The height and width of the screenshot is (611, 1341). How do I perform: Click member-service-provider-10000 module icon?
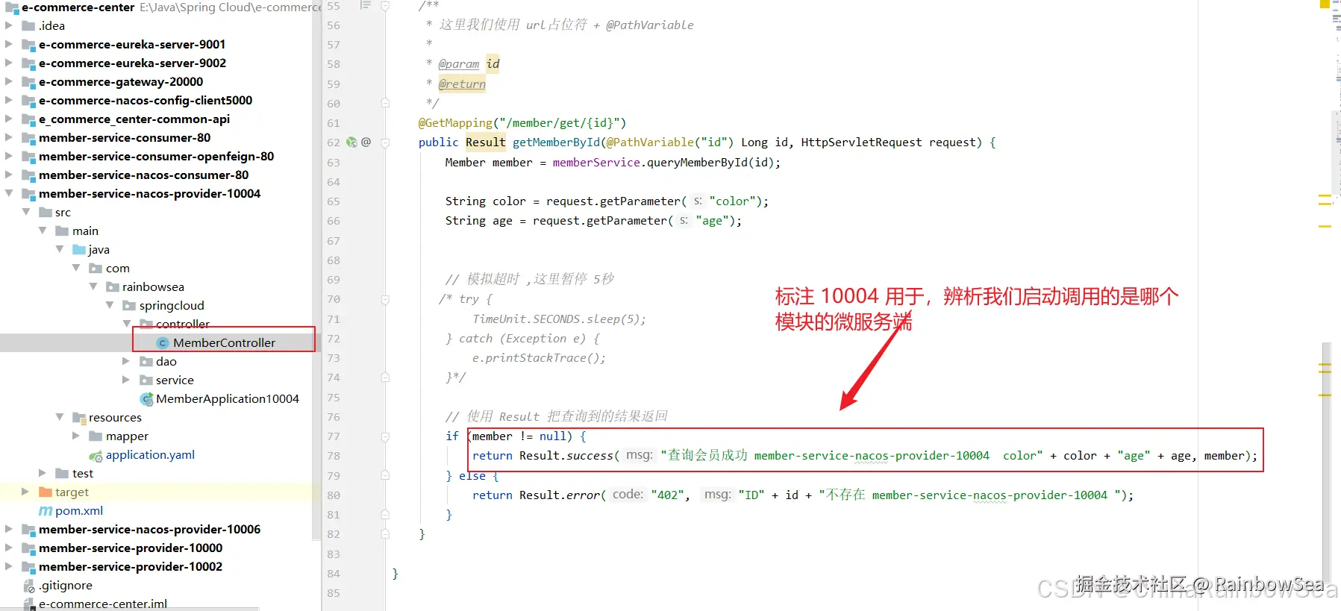(28, 548)
